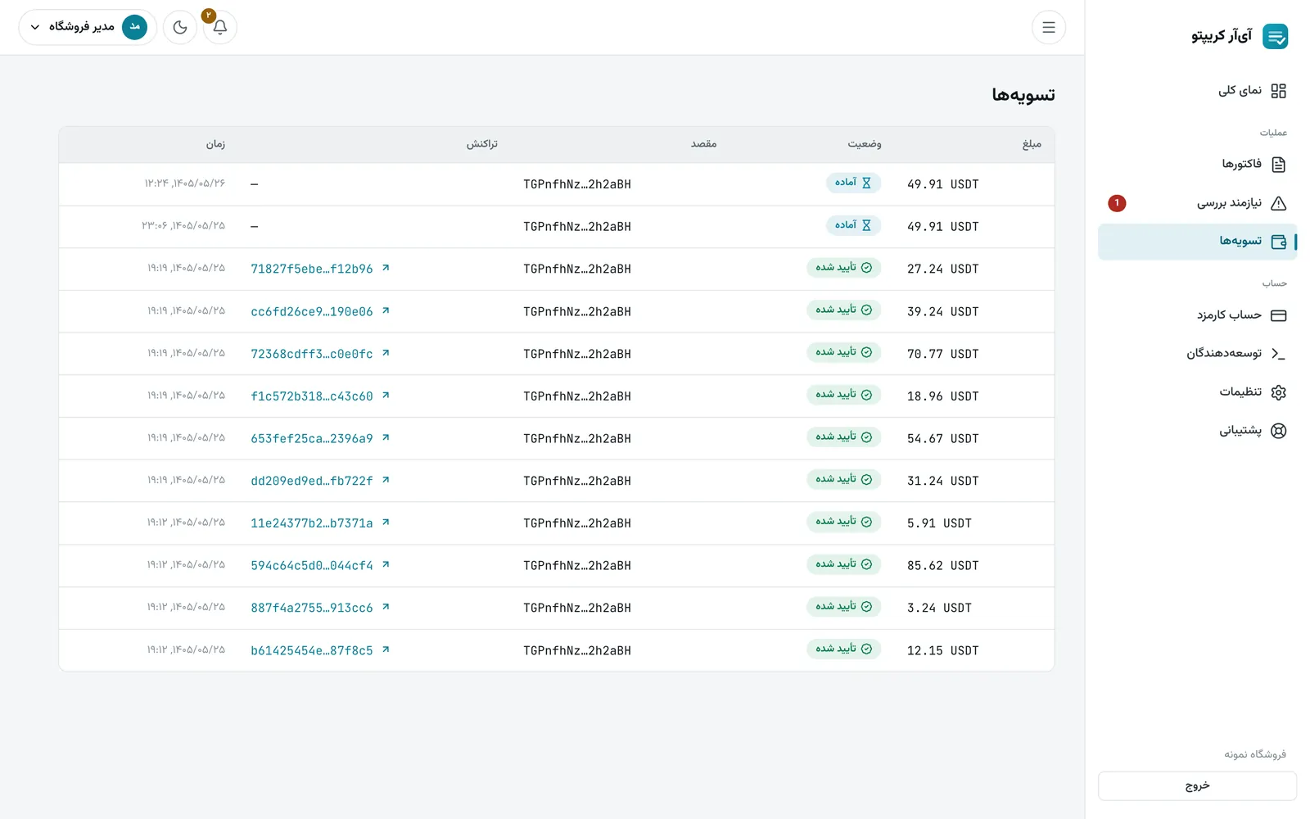Select the 54.67 USDT amount
Viewport: 1310px width, 819px height.
pos(943,438)
